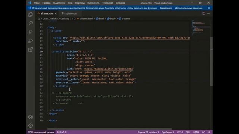Image resolution: width=239 pixels, height=134 pixels.
Task: Select the HTML language mode indicator
Action: click(x=196, y=132)
